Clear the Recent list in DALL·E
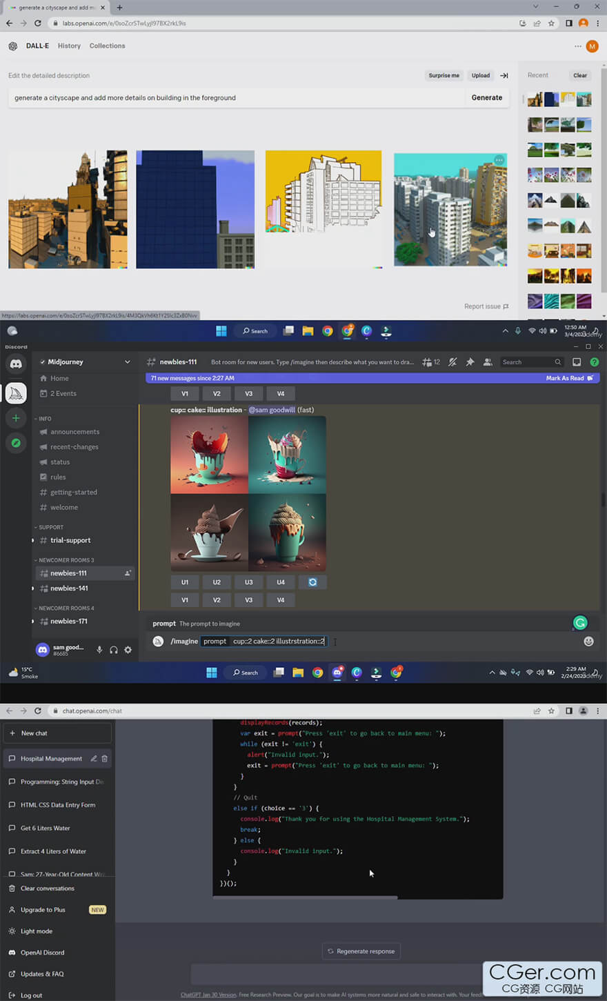This screenshot has height=1001, width=607. [580, 76]
